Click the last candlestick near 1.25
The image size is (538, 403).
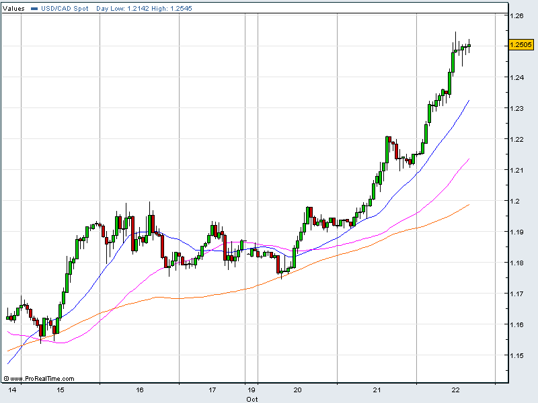(469, 46)
